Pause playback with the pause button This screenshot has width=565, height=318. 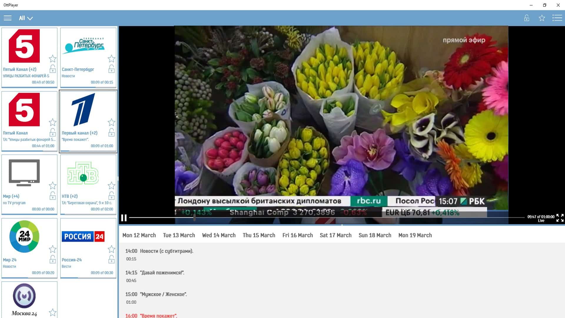(x=124, y=218)
